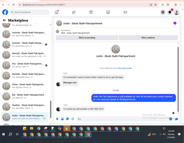Open the emoji picker in message box
Image resolution: width=184 pixels, height=143 pixels.
click(x=170, y=119)
